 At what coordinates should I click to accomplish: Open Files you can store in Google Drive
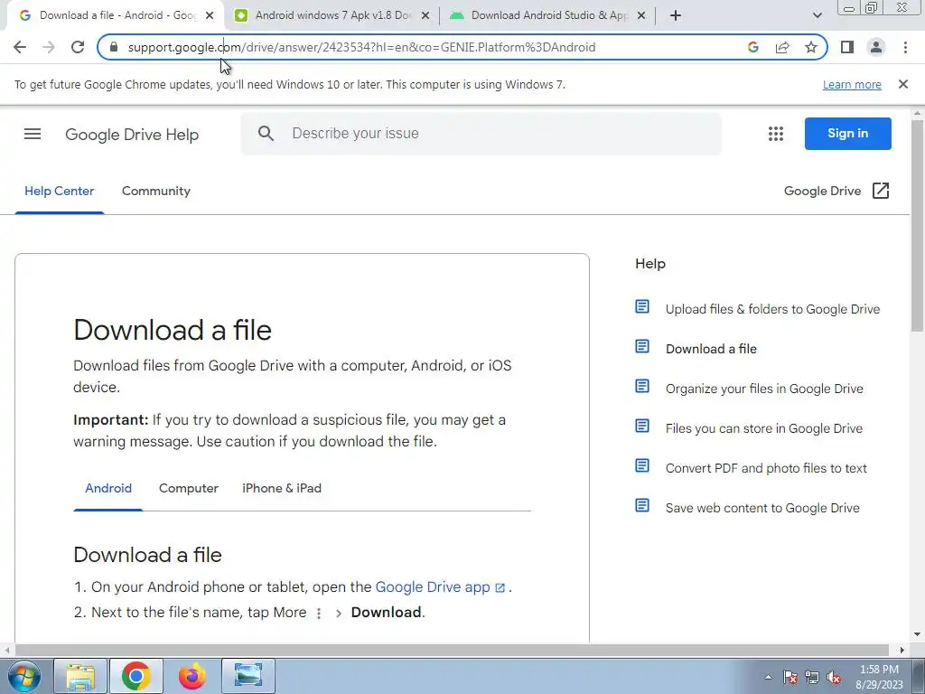coord(764,428)
